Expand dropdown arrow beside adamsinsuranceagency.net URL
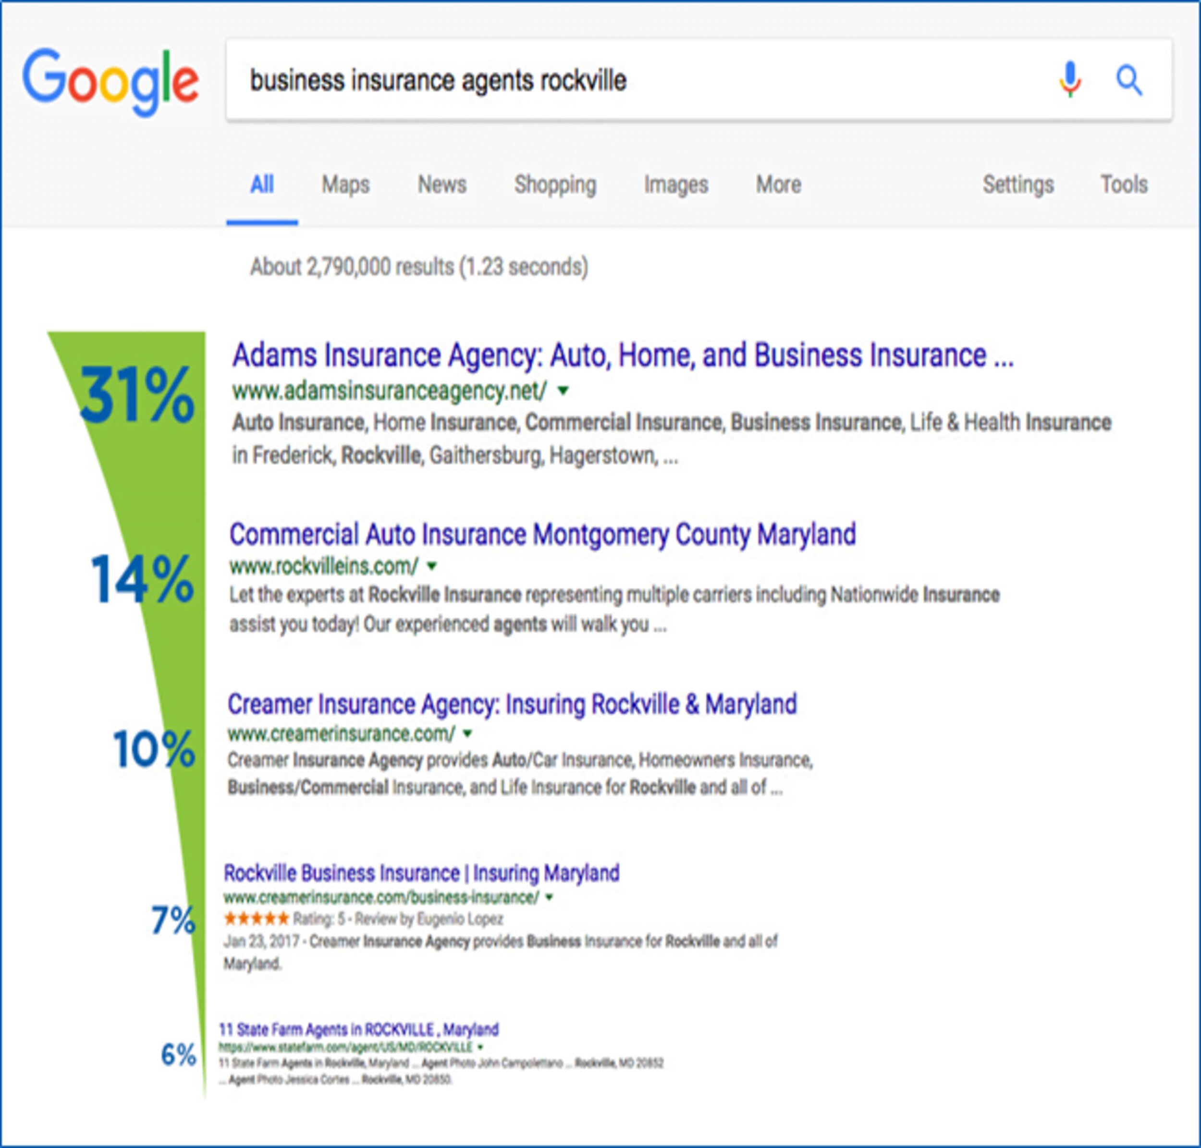The image size is (1201, 1148). tap(563, 391)
